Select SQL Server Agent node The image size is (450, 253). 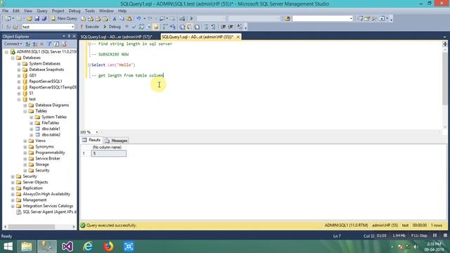tap(49, 212)
